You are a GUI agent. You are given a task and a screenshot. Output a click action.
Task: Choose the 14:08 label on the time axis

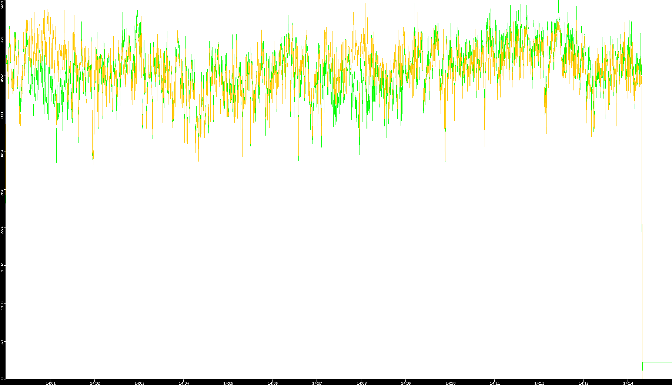[x=361, y=383]
